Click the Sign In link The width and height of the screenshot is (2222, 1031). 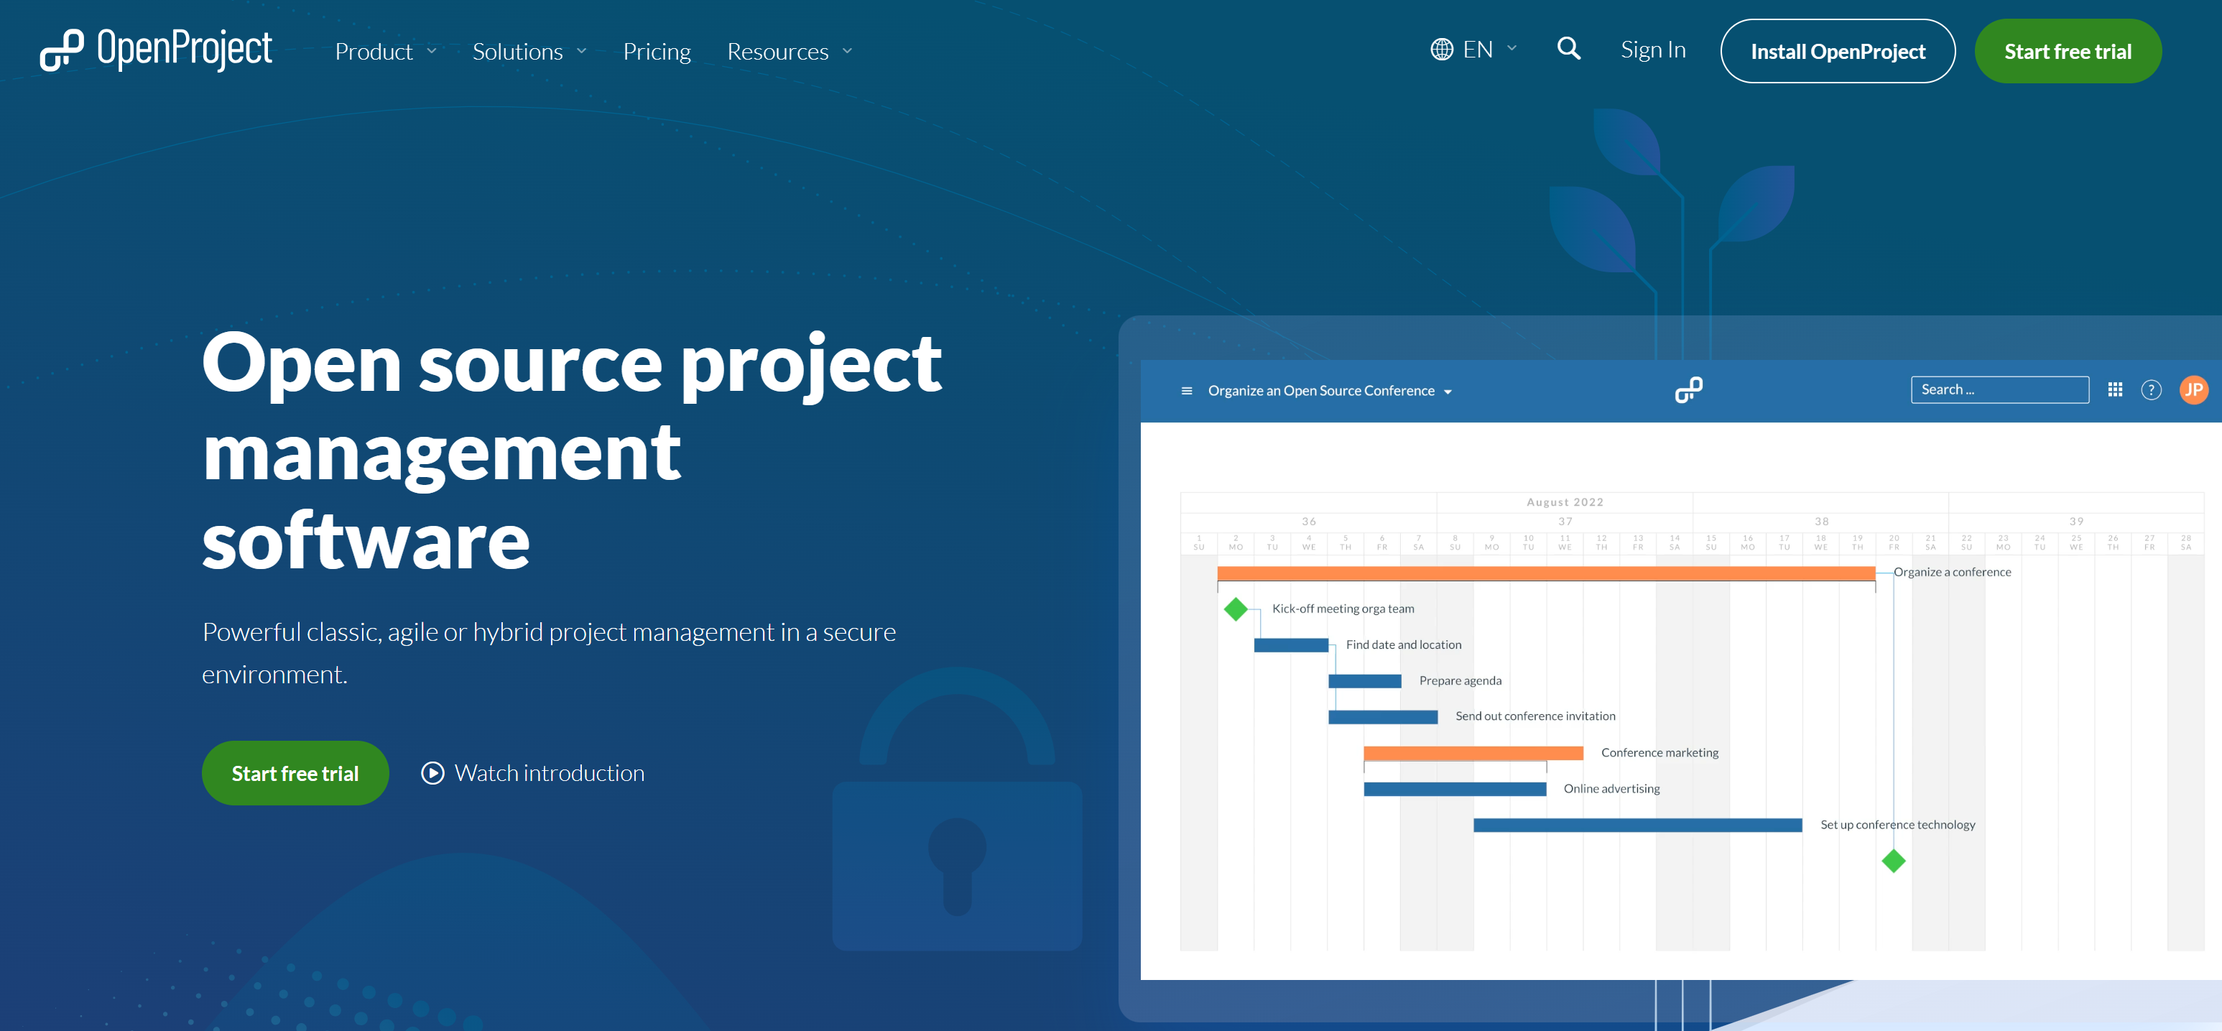[x=1649, y=50]
